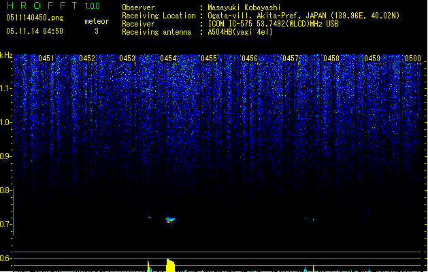Click the Observer name Masayuki Kobayashi

[244, 7]
